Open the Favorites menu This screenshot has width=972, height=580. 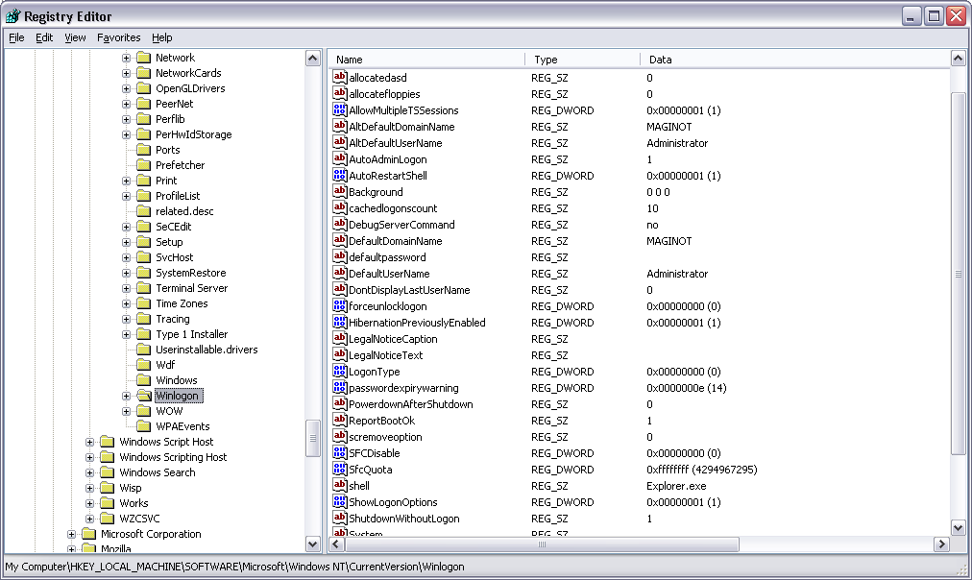(x=118, y=37)
